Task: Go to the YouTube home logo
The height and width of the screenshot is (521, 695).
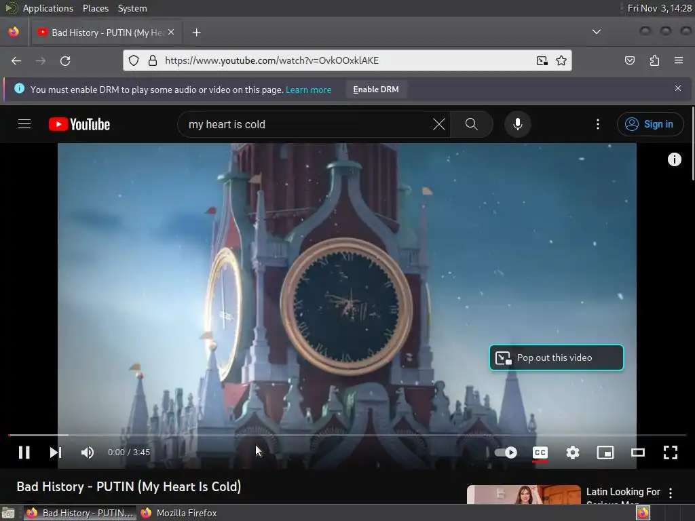Action: click(79, 125)
